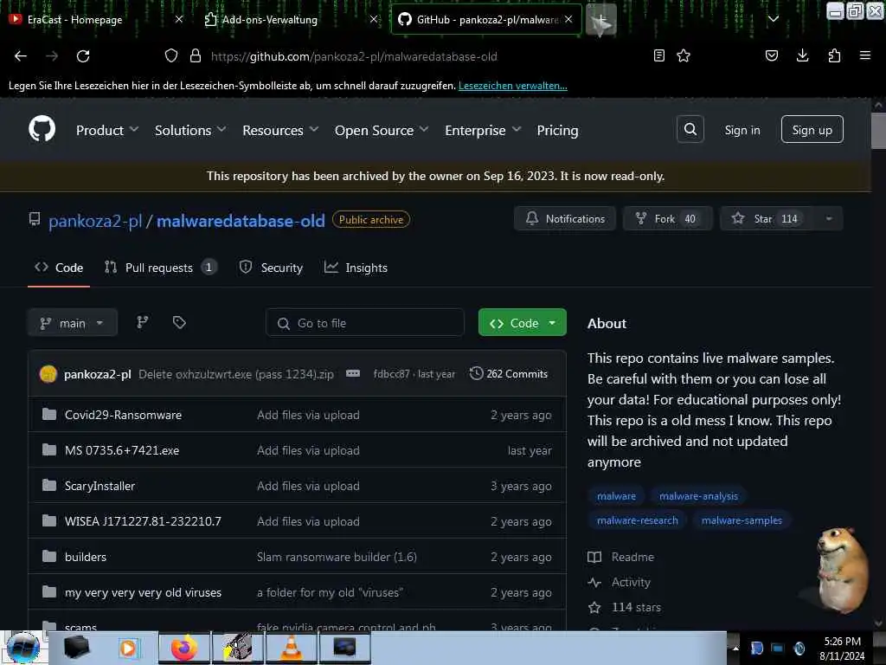Screen dimensions: 886x665
Task: Toggle reader view icon in address bar
Action: pos(658,55)
